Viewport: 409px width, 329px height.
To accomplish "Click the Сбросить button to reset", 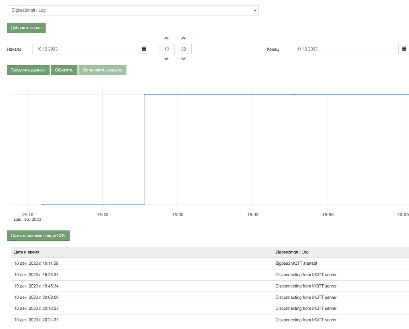I will 64,70.
